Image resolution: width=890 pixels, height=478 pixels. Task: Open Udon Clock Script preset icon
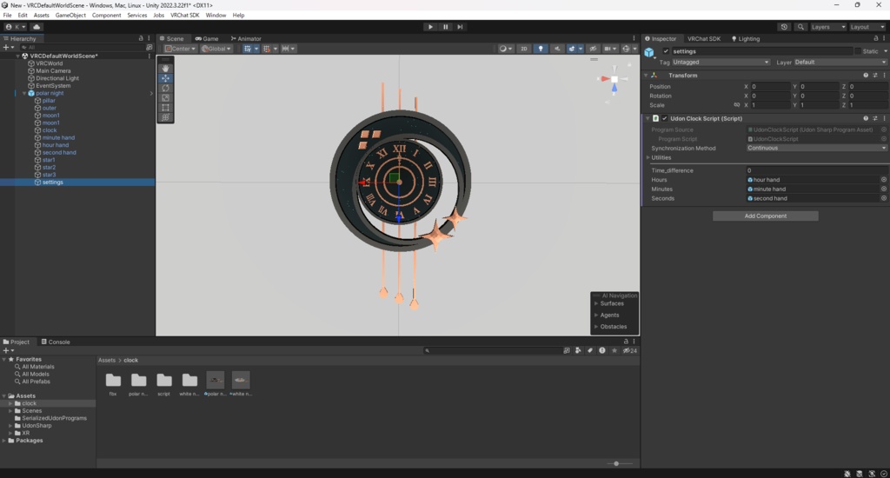click(x=874, y=119)
